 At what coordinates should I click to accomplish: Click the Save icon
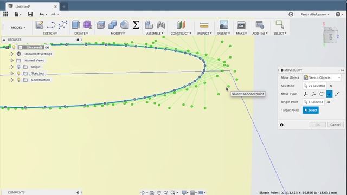click(30, 15)
